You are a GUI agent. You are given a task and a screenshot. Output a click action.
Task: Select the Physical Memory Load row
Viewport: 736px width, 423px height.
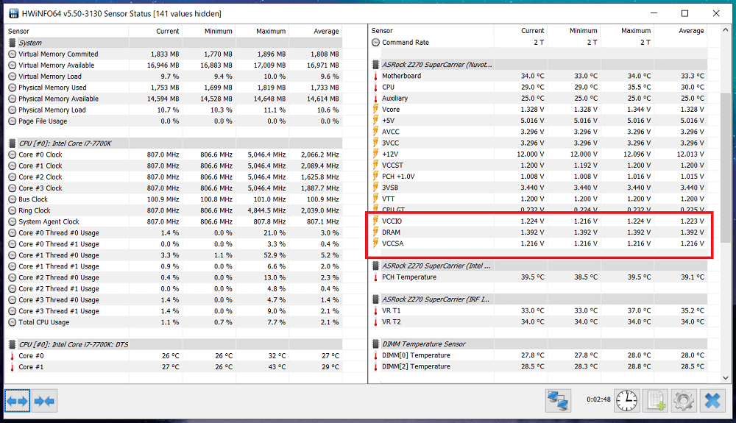[x=174, y=110]
